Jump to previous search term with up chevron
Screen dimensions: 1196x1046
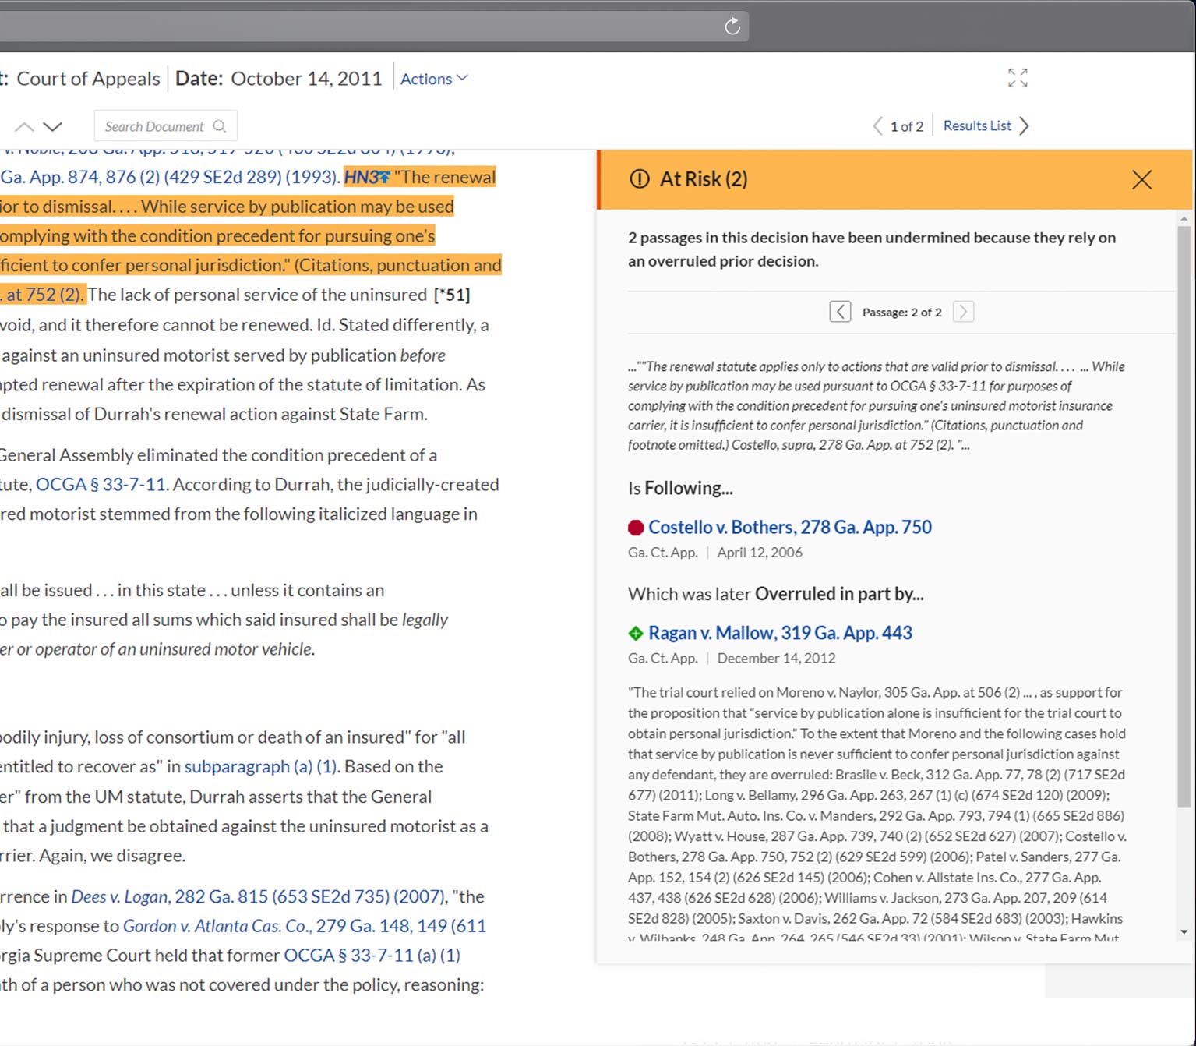point(24,126)
